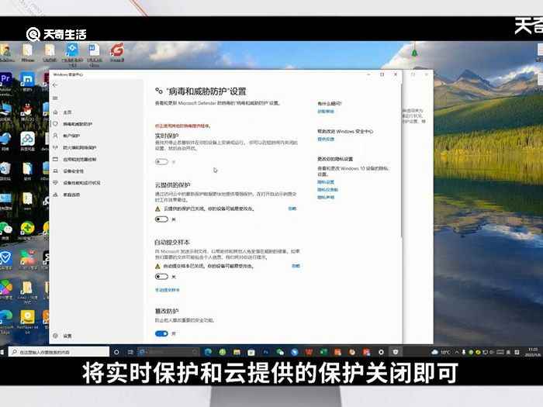
Task: Dismiss (忽略) the automatic sample submission warning
Action: [x=296, y=266]
